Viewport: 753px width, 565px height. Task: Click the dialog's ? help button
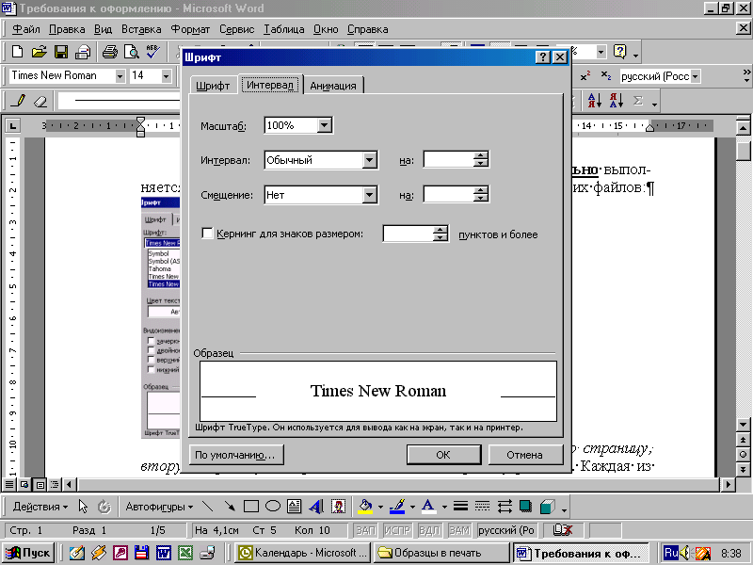coord(542,57)
